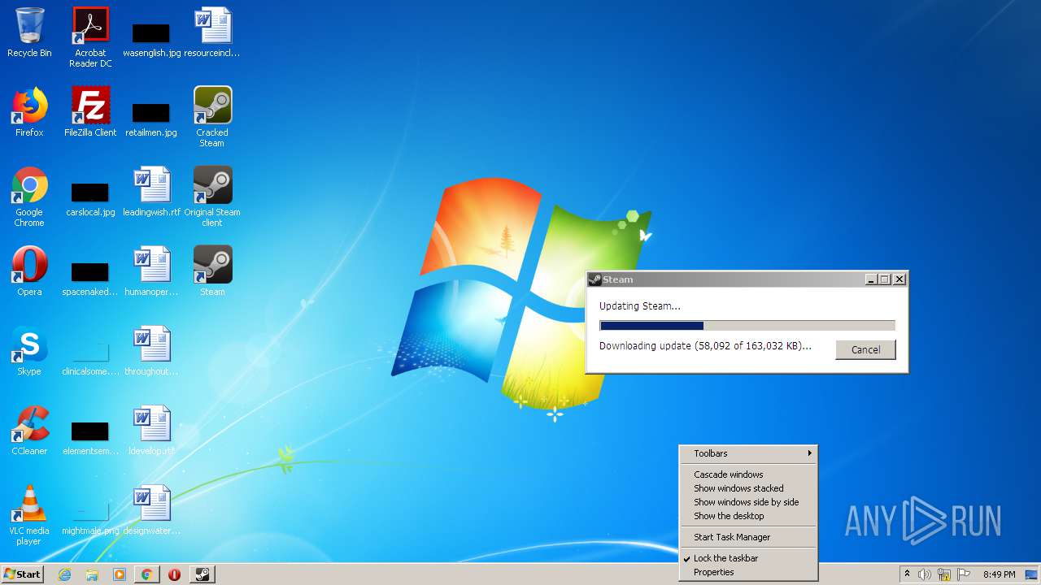Open Windows Media Player taskbar icon

[120, 574]
